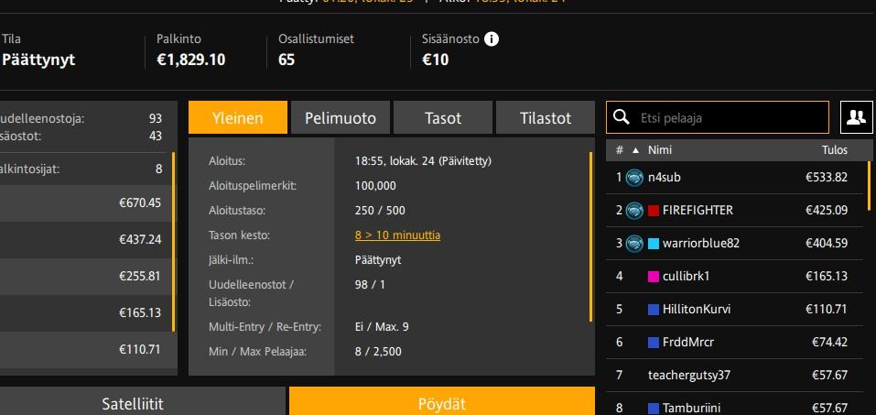Image resolution: width=876 pixels, height=415 pixels.
Task: Click the sort arrow in the # column
Action: click(x=635, y=150)
